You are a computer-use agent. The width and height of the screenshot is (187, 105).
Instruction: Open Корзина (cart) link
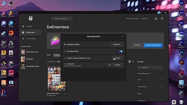coord(145,19)
